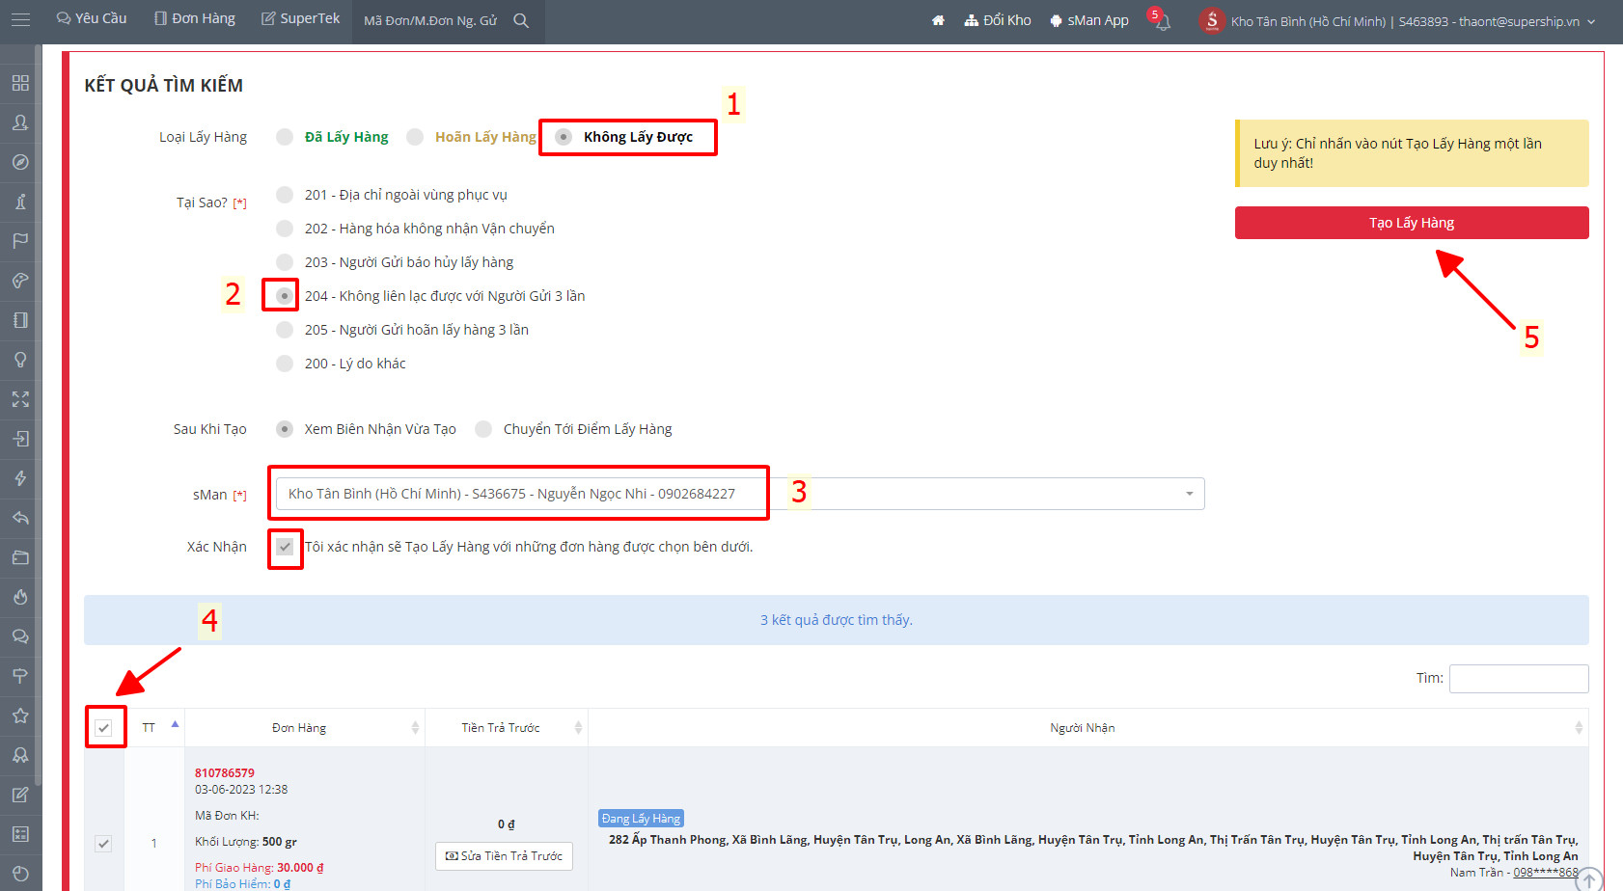The height and width of the screenshot is (891, 1623).
Task: Click the Tạo Lấy Hàng button
Action: point(1412,223)
